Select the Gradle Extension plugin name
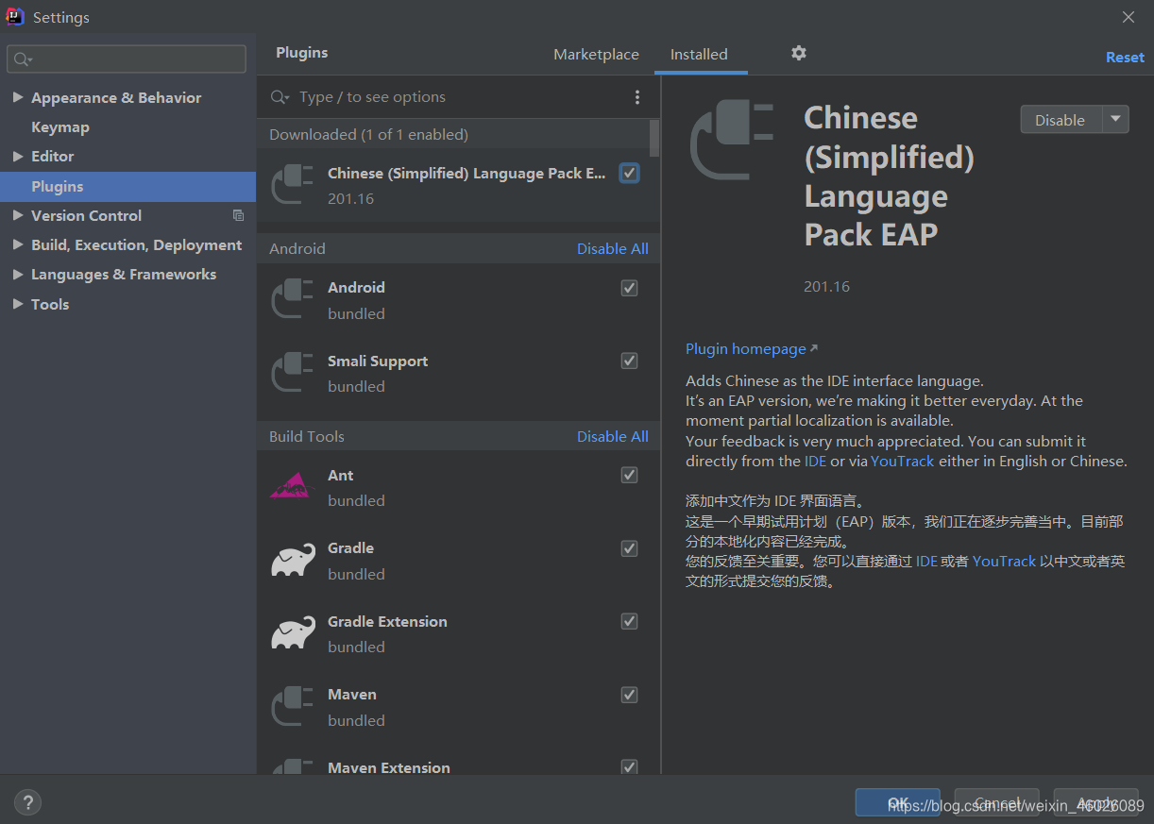1154x824 pixels. 387,621
